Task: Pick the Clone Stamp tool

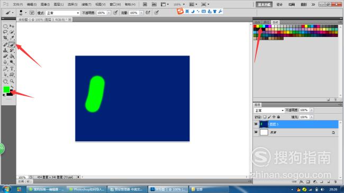Action: [5, 50]
